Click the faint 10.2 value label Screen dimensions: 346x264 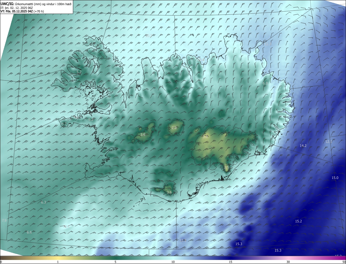[x=148, y=36]
